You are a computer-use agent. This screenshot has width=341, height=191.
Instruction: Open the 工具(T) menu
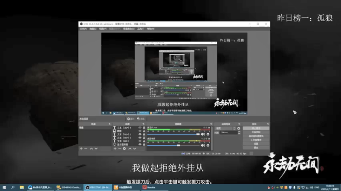pyautogui.click(x=141, y=29)
